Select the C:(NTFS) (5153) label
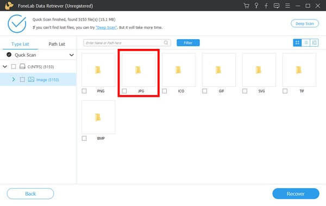The image size is (326, 206). [41, 67]
